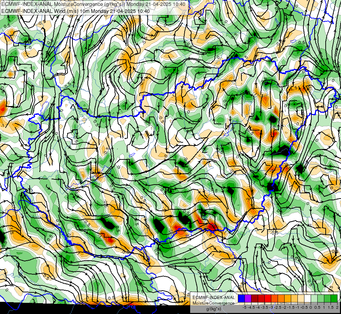Click the darkest red legend swatch from -4.5 to -4
Image resolution: width=341 pixels, height=314 pixels.
point(255,298)
